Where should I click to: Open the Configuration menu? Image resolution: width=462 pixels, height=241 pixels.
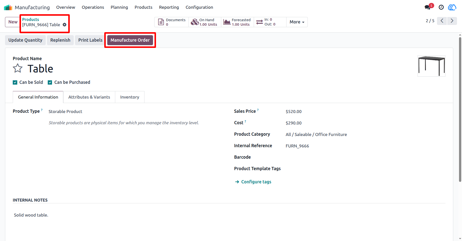(x=199, y=7)
